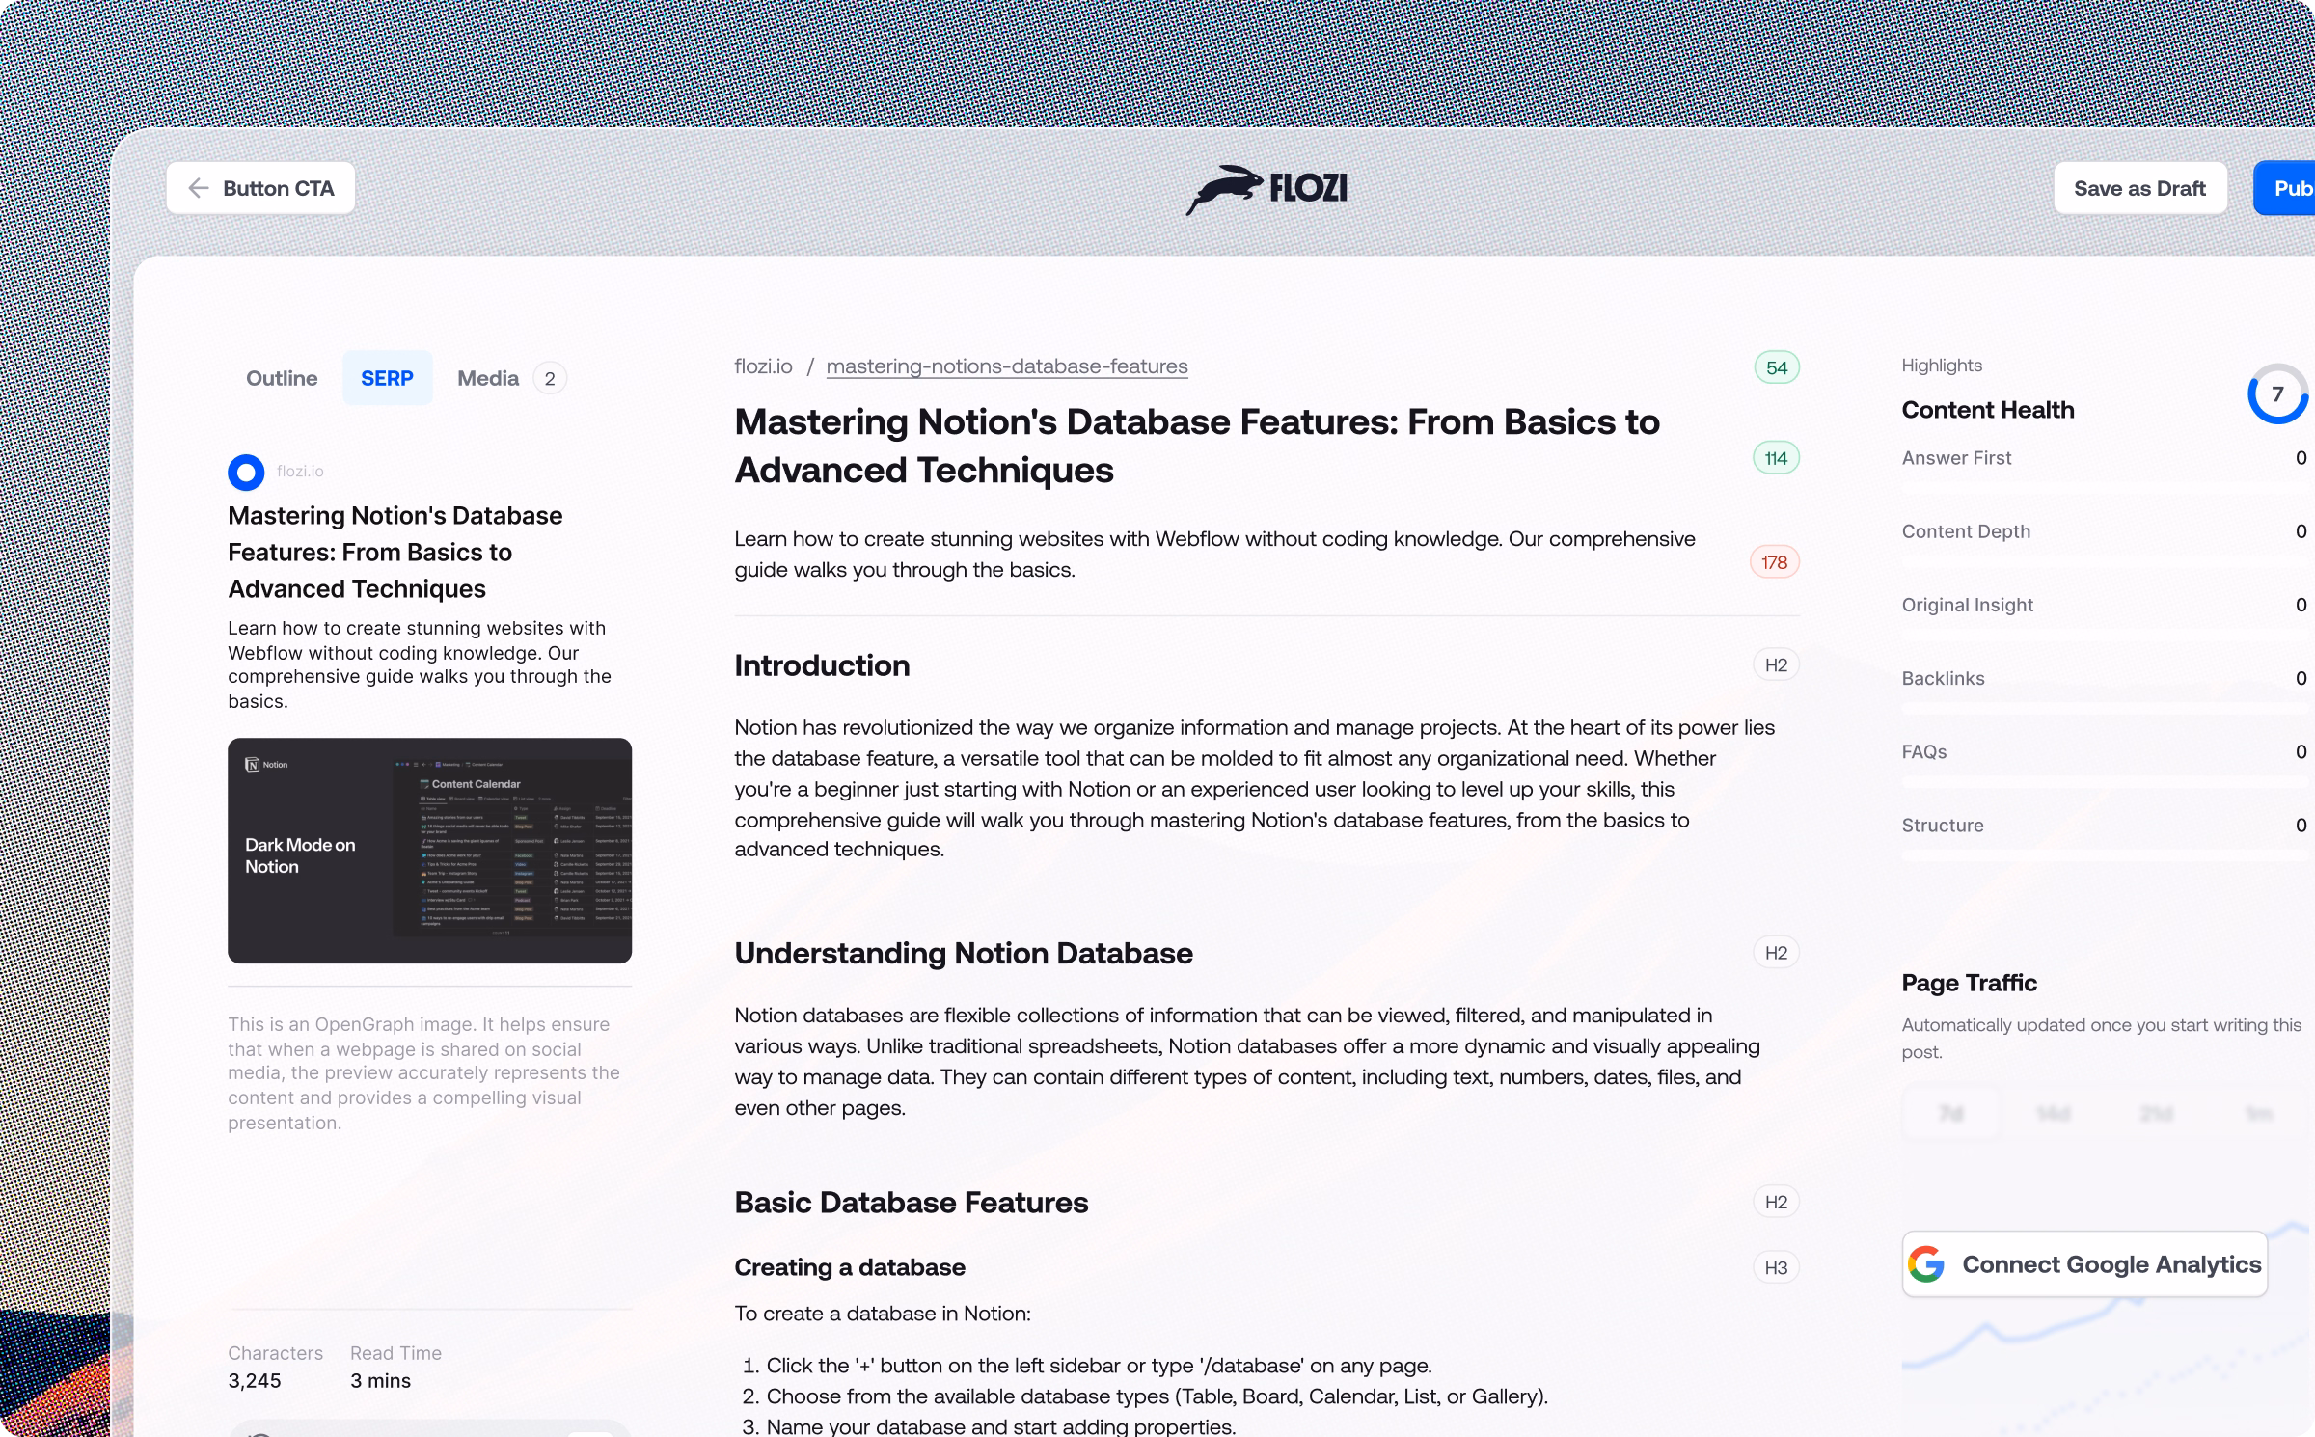Switch to the Outline tab

282,378
